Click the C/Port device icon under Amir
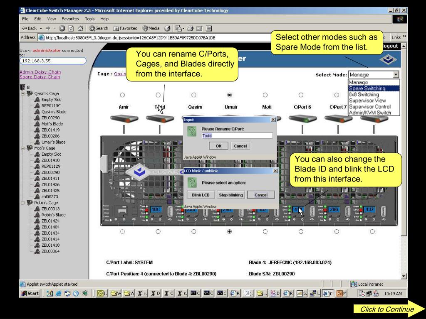426x319 pixels. click(124, 118)
